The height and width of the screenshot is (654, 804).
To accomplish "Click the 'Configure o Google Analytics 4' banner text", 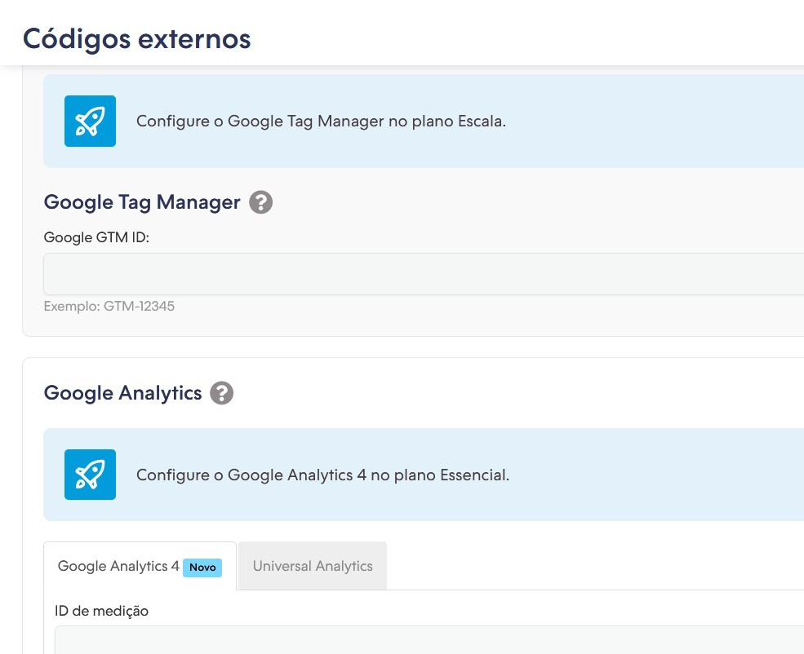I will click(322, 475).
